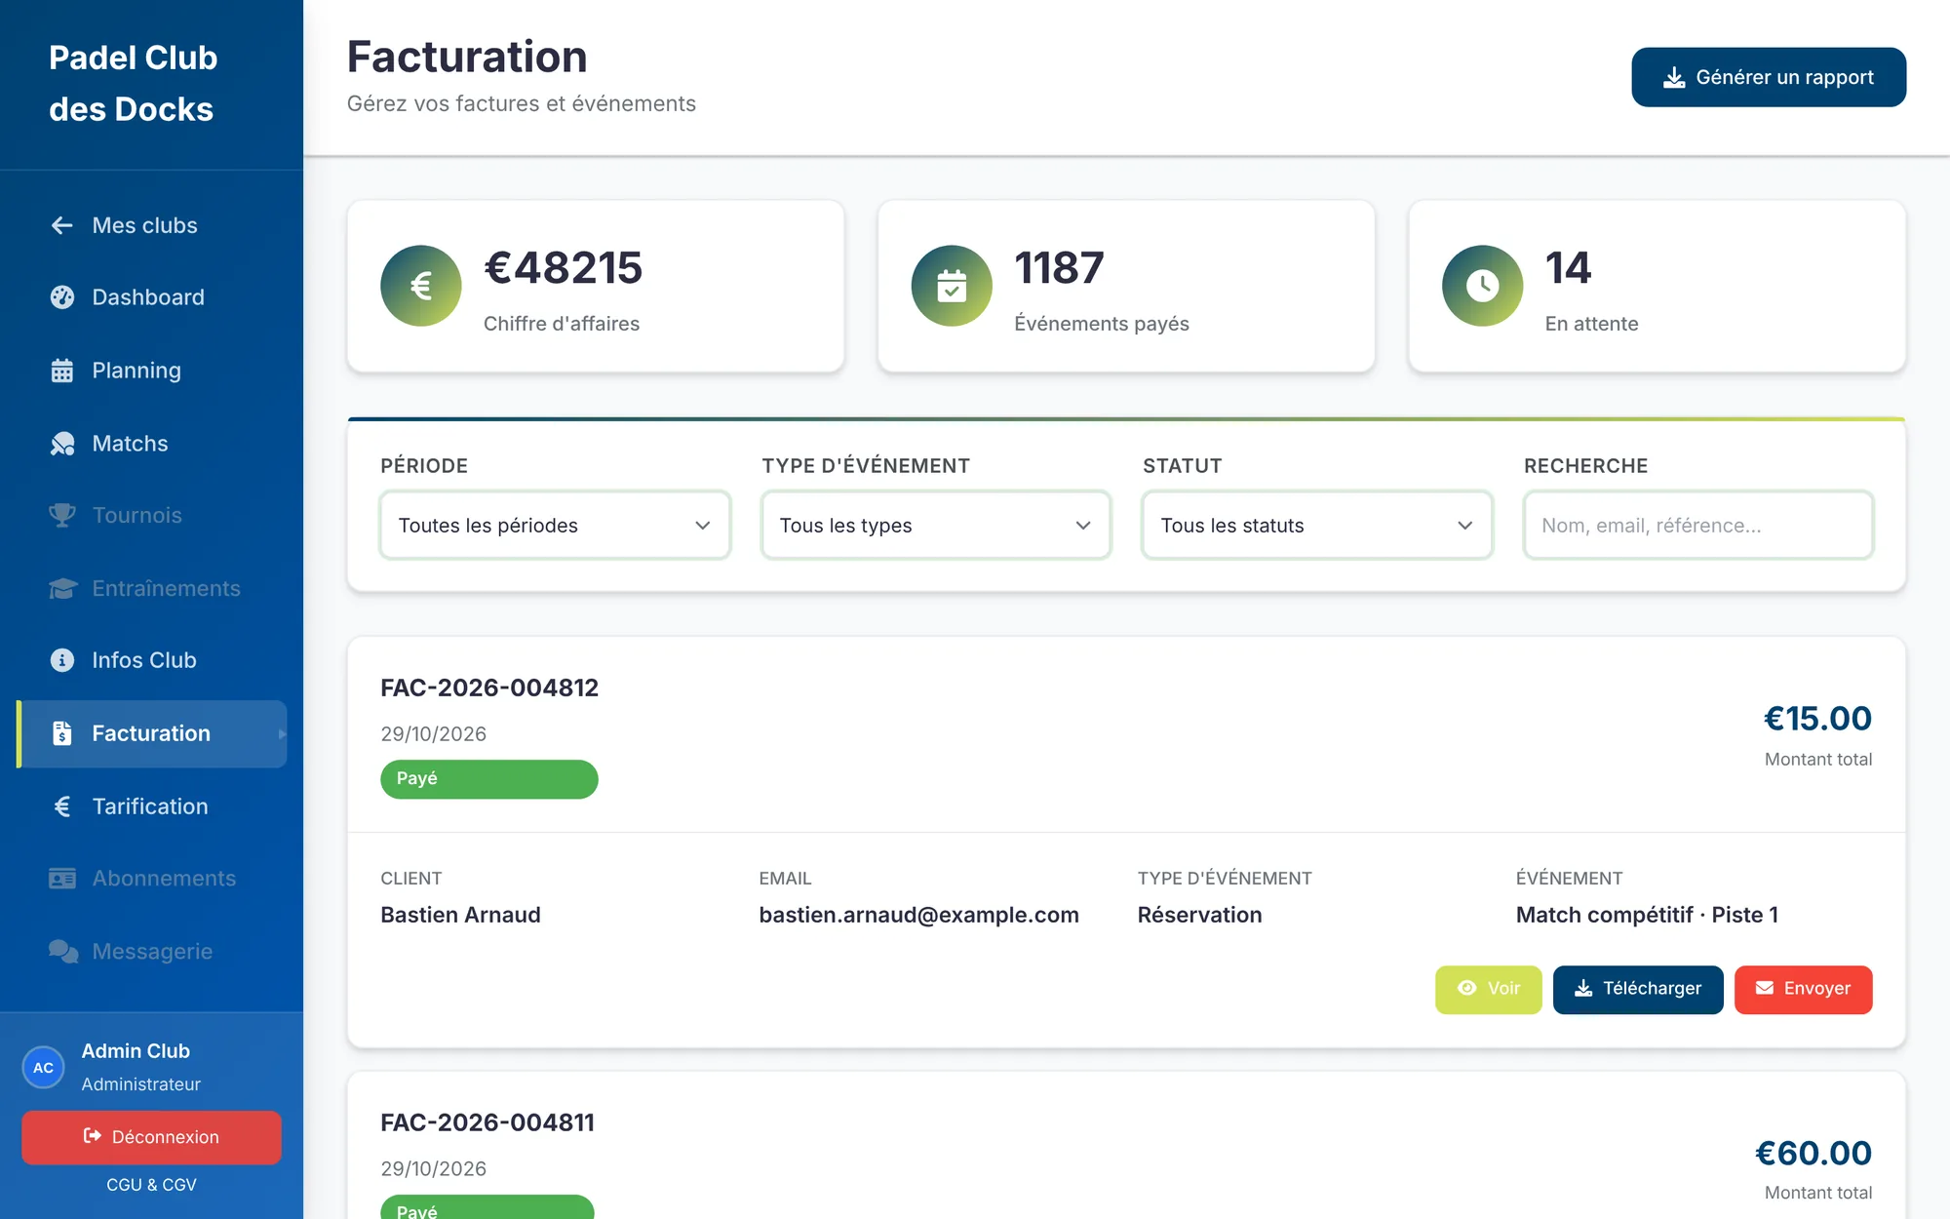Click the €15.00 total amount
The image size is (1950, 1219).
[1817, 719]
